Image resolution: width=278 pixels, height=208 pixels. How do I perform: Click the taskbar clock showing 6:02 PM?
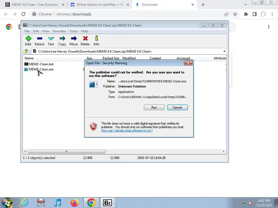point(264,203)
